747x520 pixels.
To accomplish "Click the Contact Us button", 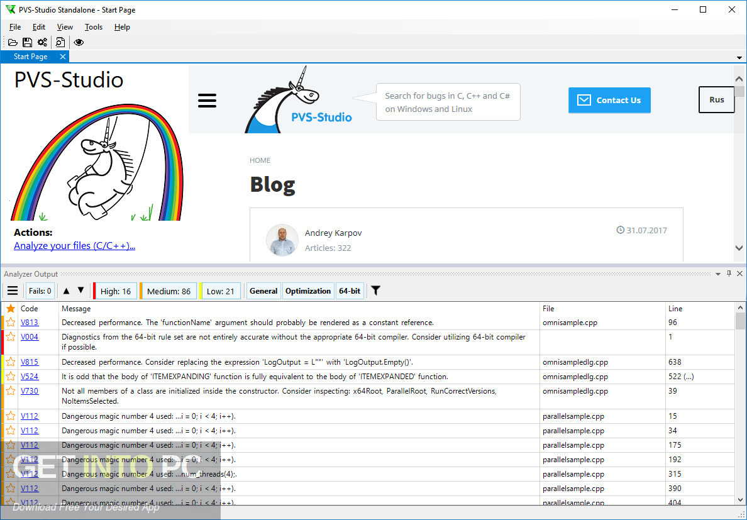I will tap(609, 100).
